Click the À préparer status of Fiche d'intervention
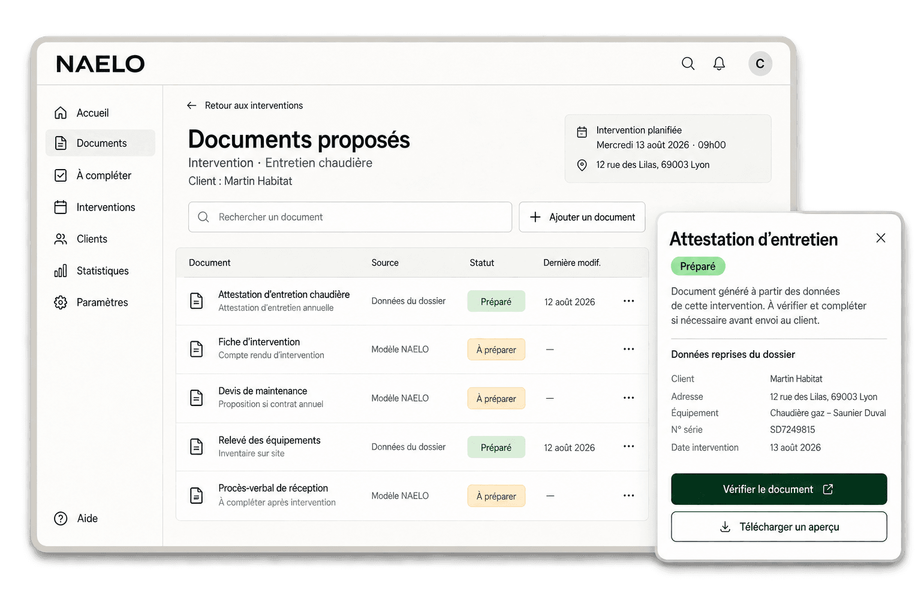The height and width of the screenshot is (614, 921). tap(496, 350)
